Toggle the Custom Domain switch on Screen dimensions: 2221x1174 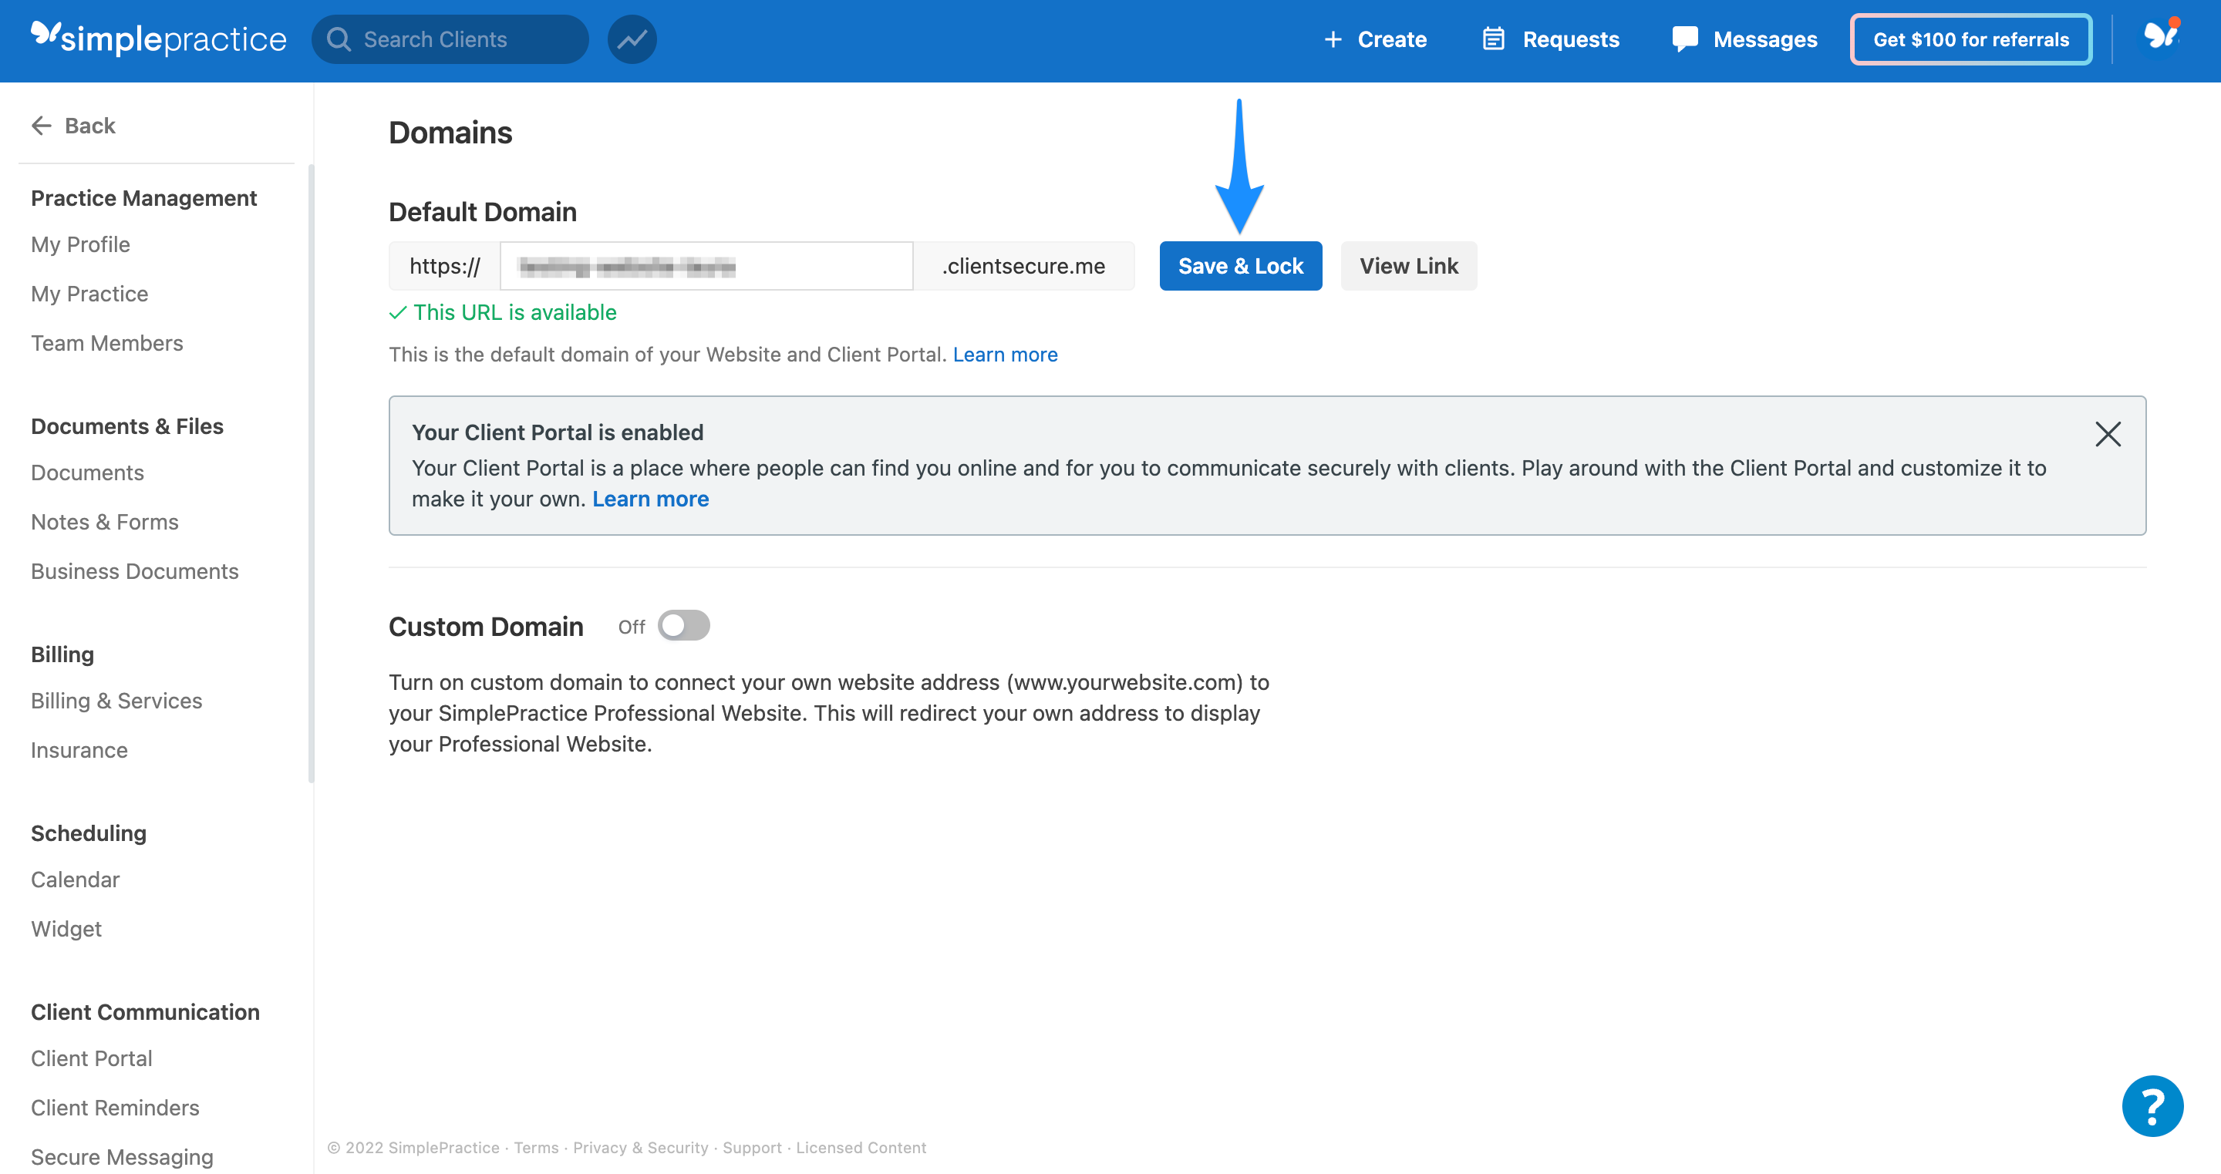pos(684,626)
